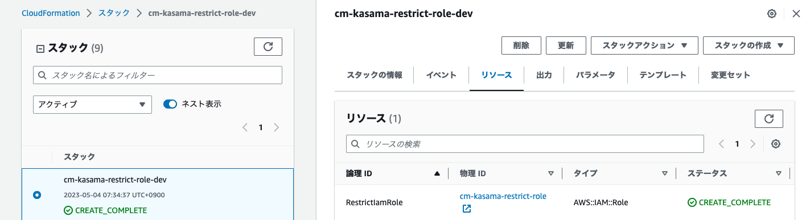Screen dimensions: 806x220
Task: Expand the スタックの作成 dropdown
Action: [x=749, y=45]
